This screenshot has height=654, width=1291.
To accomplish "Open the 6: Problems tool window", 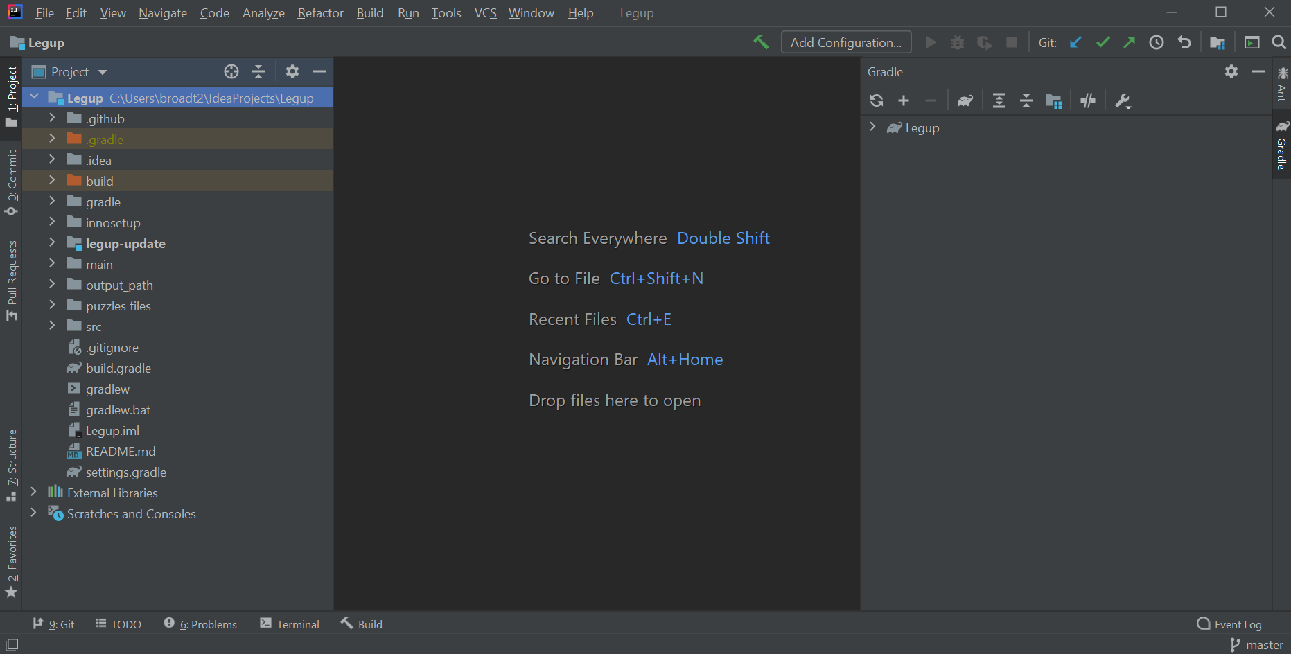I will coord(200,624).
